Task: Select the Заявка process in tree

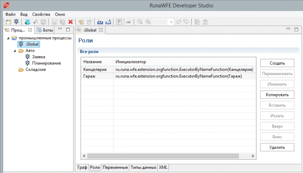Action: pyautogui.click(x=35, y=57)
